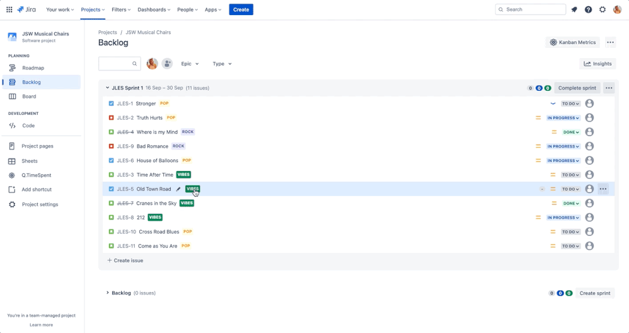Open the TO DO status dropdown for Stronger

570,103
